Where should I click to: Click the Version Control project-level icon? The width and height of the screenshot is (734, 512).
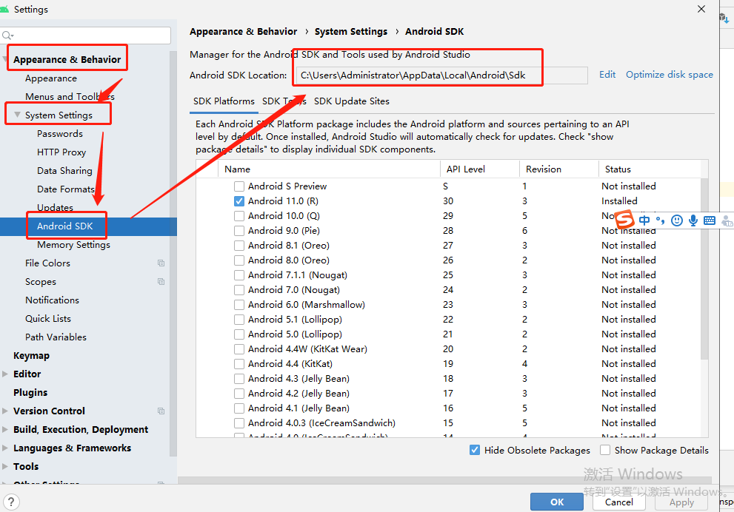pyautogui.click(x=161, y=411)
